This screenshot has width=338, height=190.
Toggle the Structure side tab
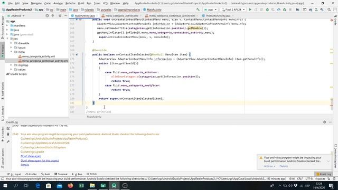[3, 113]
